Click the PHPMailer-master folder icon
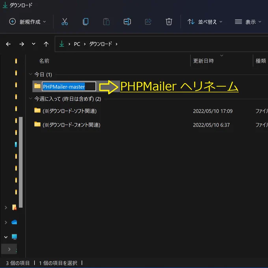The width and height of the screenshot is (268, 268). click(x=37, y=86)
